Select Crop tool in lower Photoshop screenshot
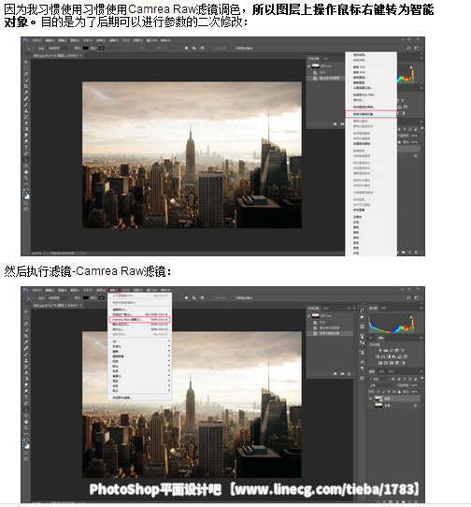This screenshot has width=471, height=507. point(26,336)
